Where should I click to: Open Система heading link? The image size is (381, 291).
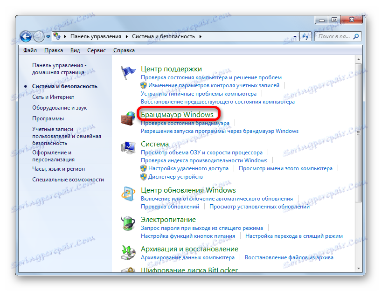[155, 144]
